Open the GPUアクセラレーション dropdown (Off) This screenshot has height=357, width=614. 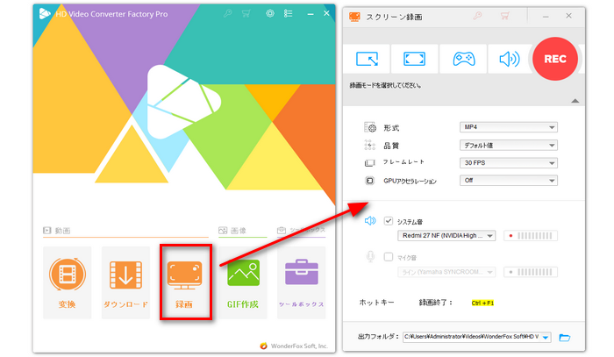508,181
